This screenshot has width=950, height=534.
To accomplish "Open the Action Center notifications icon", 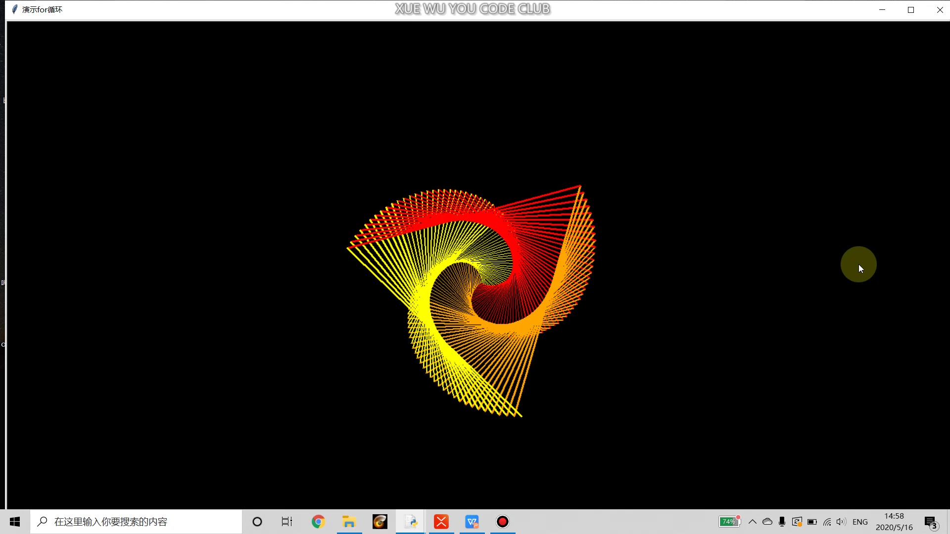I will 931,522.
